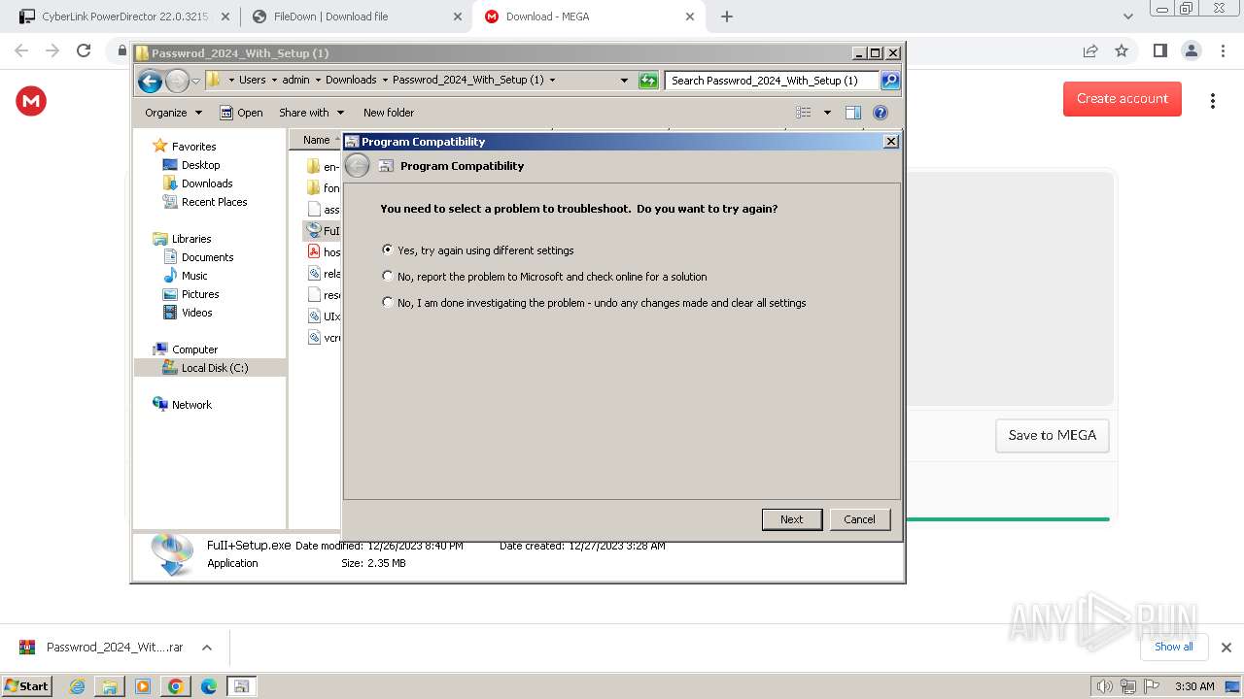1244x699 pixels.
Task: Click the back arrow in Program Compatibility wizard
Action: coord(358,166)
